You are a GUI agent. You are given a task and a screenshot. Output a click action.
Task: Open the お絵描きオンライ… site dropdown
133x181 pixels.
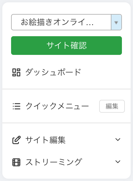66,22
